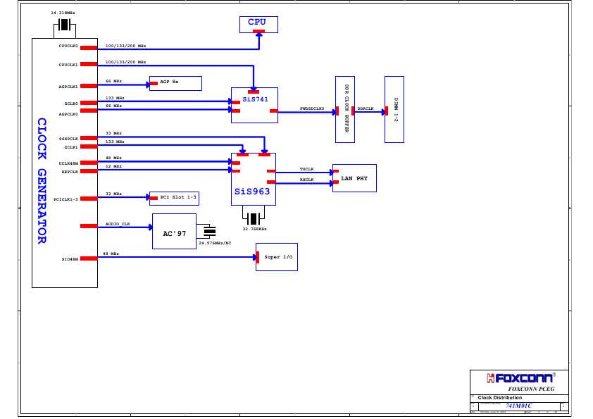The height and width of the screenshot is (419, 593).
Task: Click the REFCLK pin label
Action: click(x=70, y=172)
